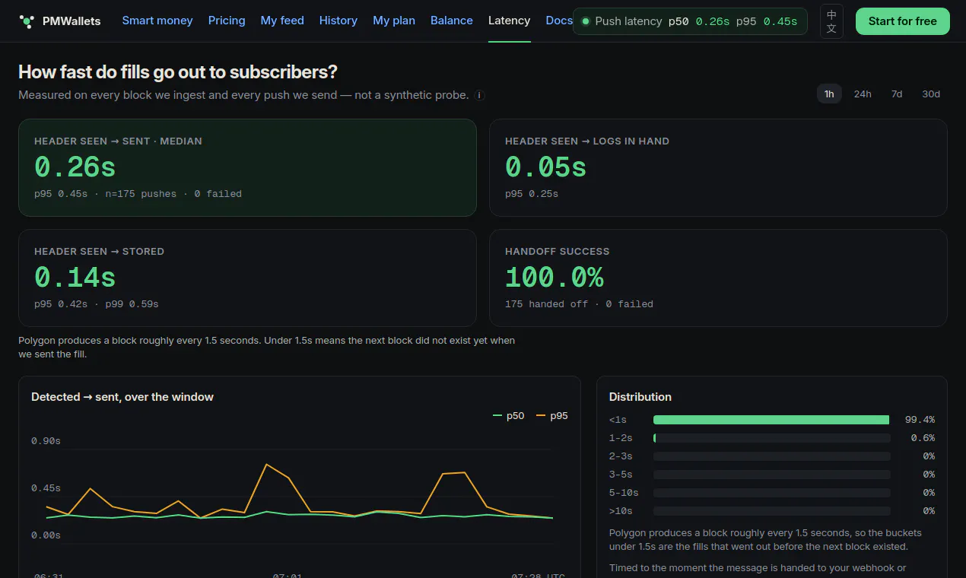This screenshot has height=578, width=966.
Task: Click the 100.0% handoff success value
Action: [554, 277]
